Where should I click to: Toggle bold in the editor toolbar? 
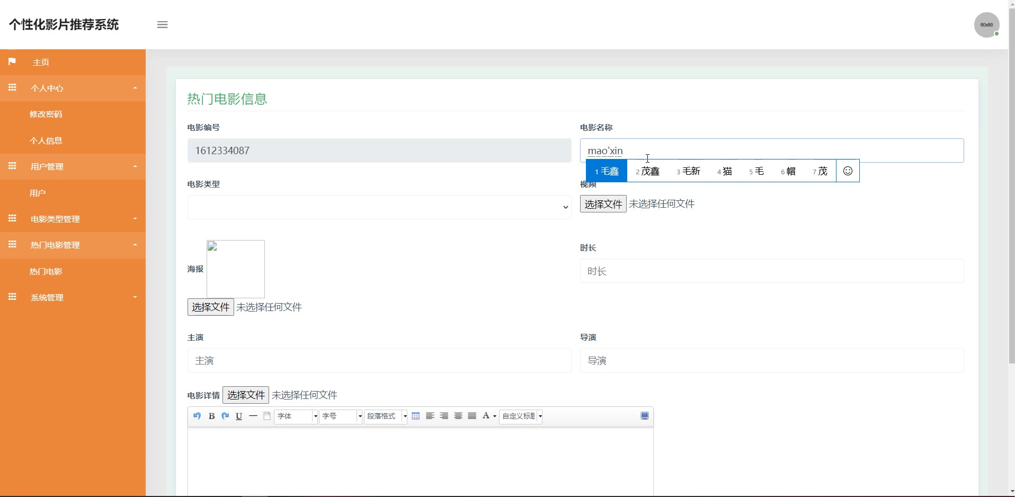pyautogui.click(x=211, y=416)
